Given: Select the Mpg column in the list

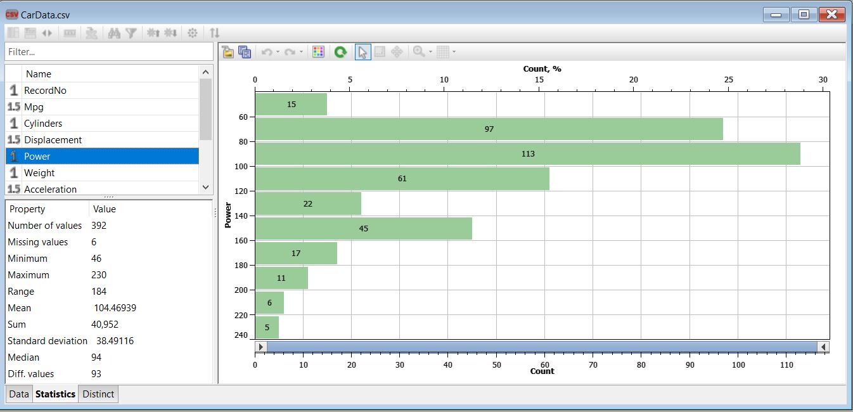Looking at the screenshot, I should 35,106.
